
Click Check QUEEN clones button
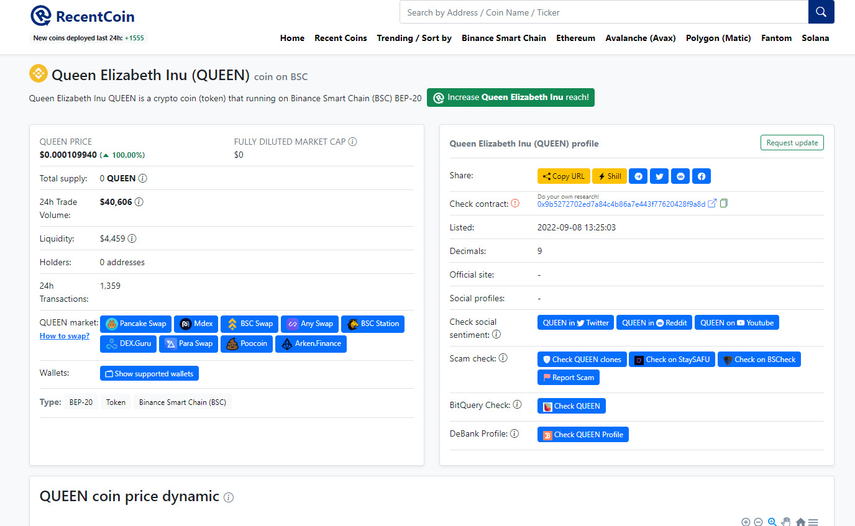click(582, 360)
